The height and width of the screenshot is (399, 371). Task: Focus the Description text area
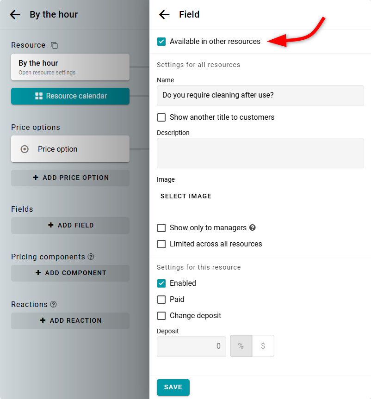click(260, 153)
